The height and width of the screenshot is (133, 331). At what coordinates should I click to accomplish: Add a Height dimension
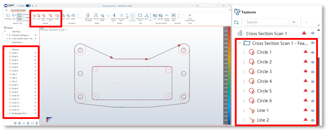(73, 17)
